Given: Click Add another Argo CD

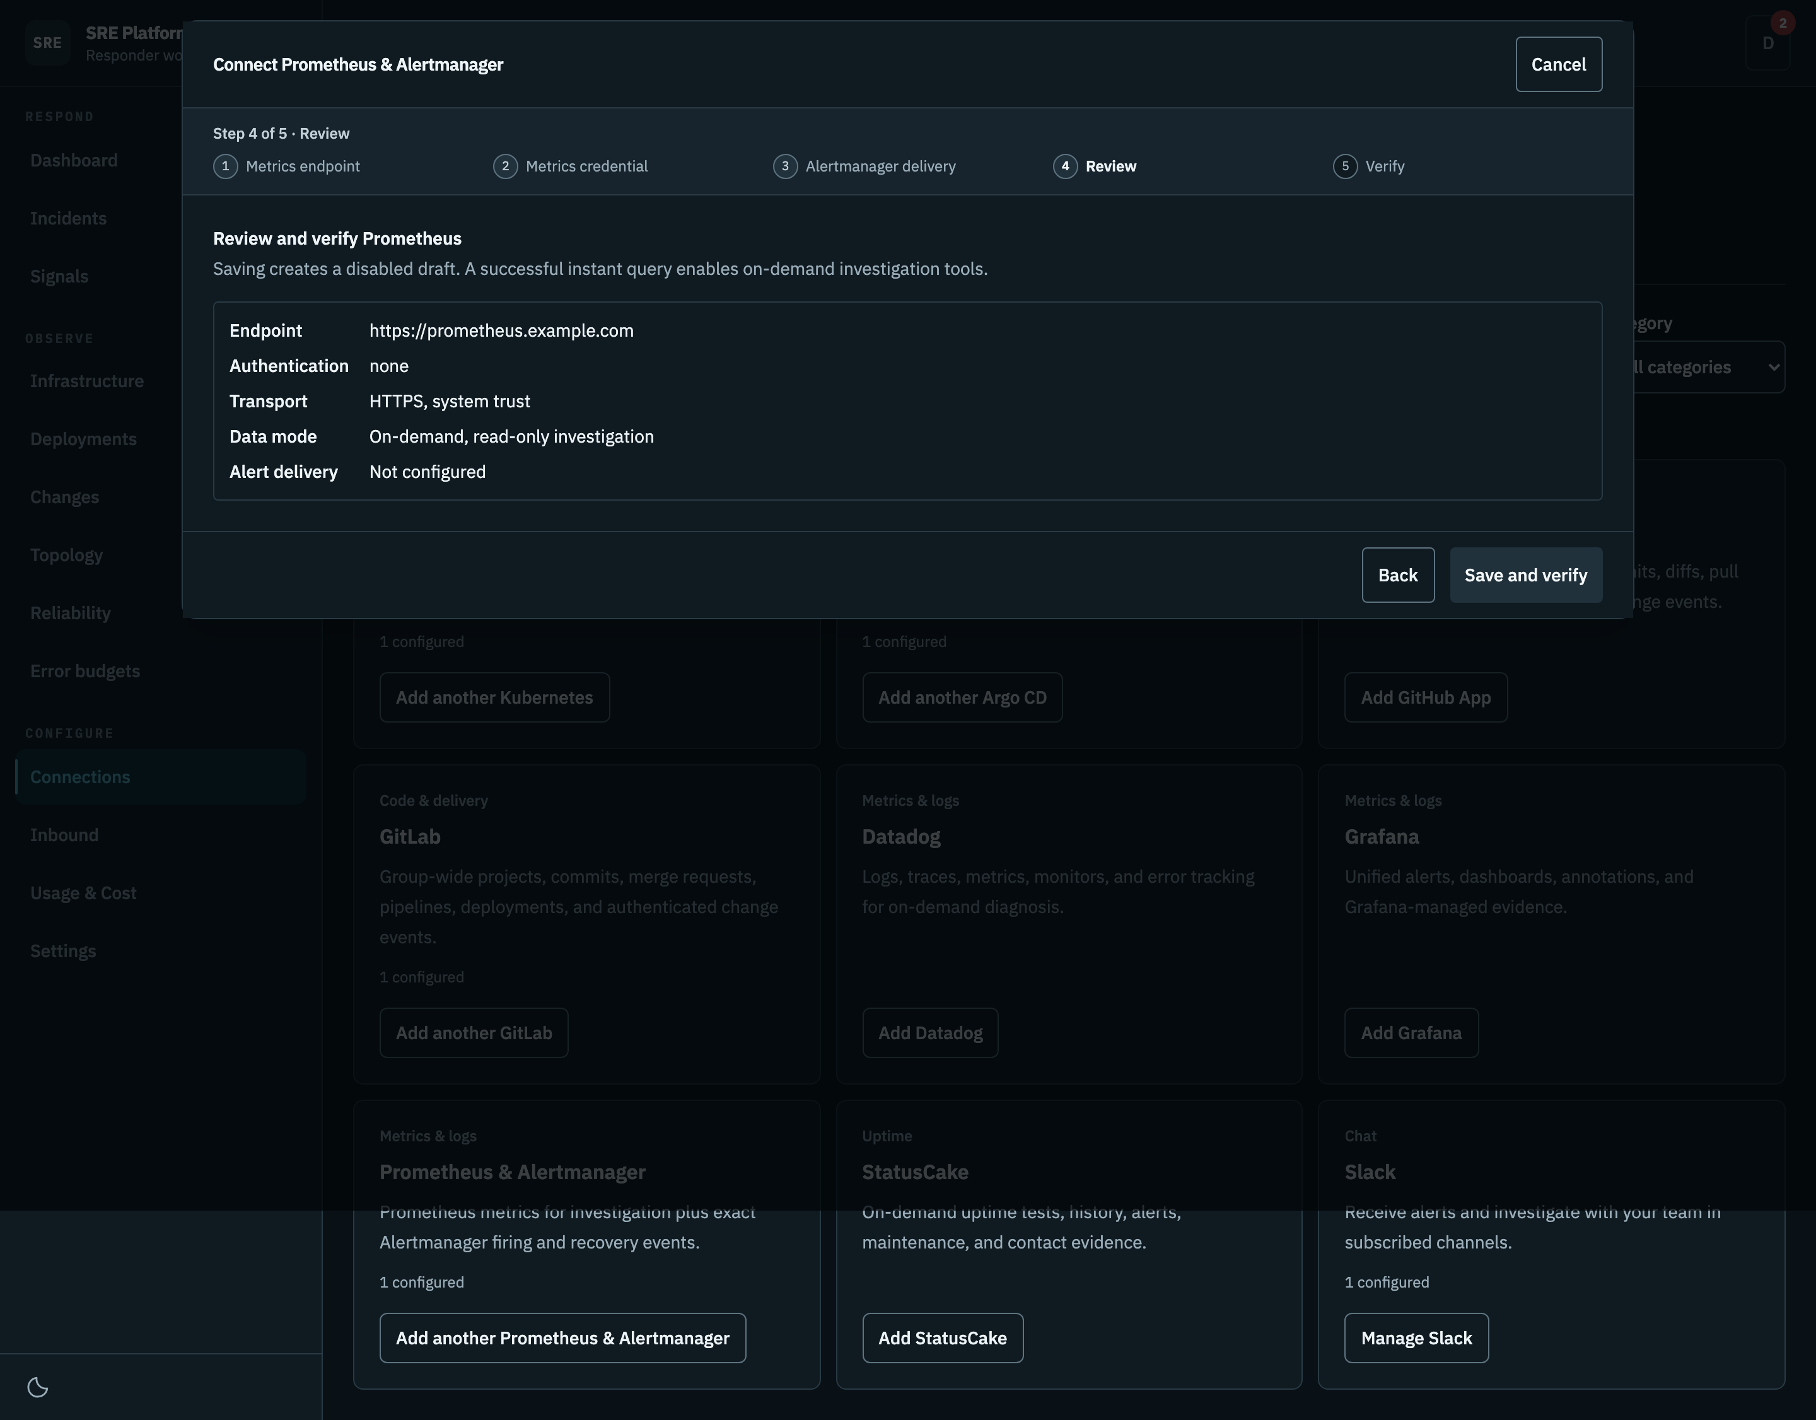Looking at the screenshot, I should [x=962, y=697].
